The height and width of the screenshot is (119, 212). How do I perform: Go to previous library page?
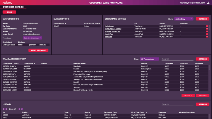pos(6,109)
